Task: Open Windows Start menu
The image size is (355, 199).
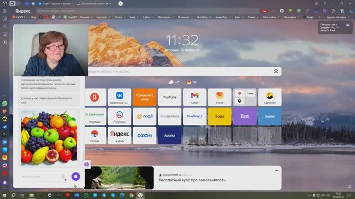Action: (x=4, y=195)
